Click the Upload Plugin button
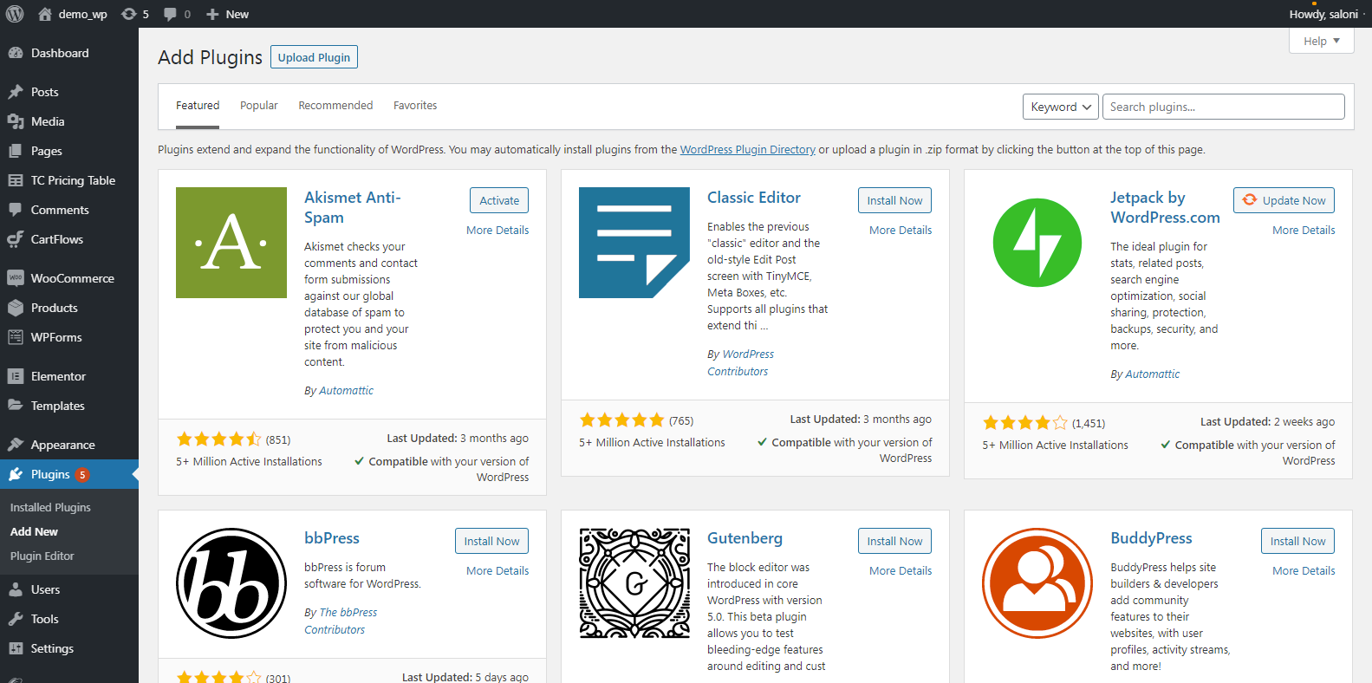The image size is (1372, 683). 314,57
